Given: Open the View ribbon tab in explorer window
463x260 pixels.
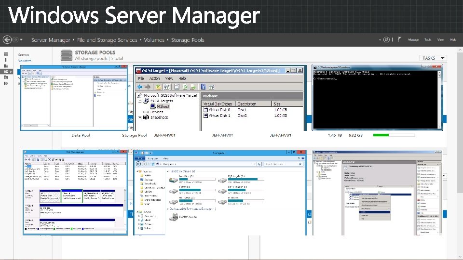Looking at the screenshot, I should coord(165,158).
